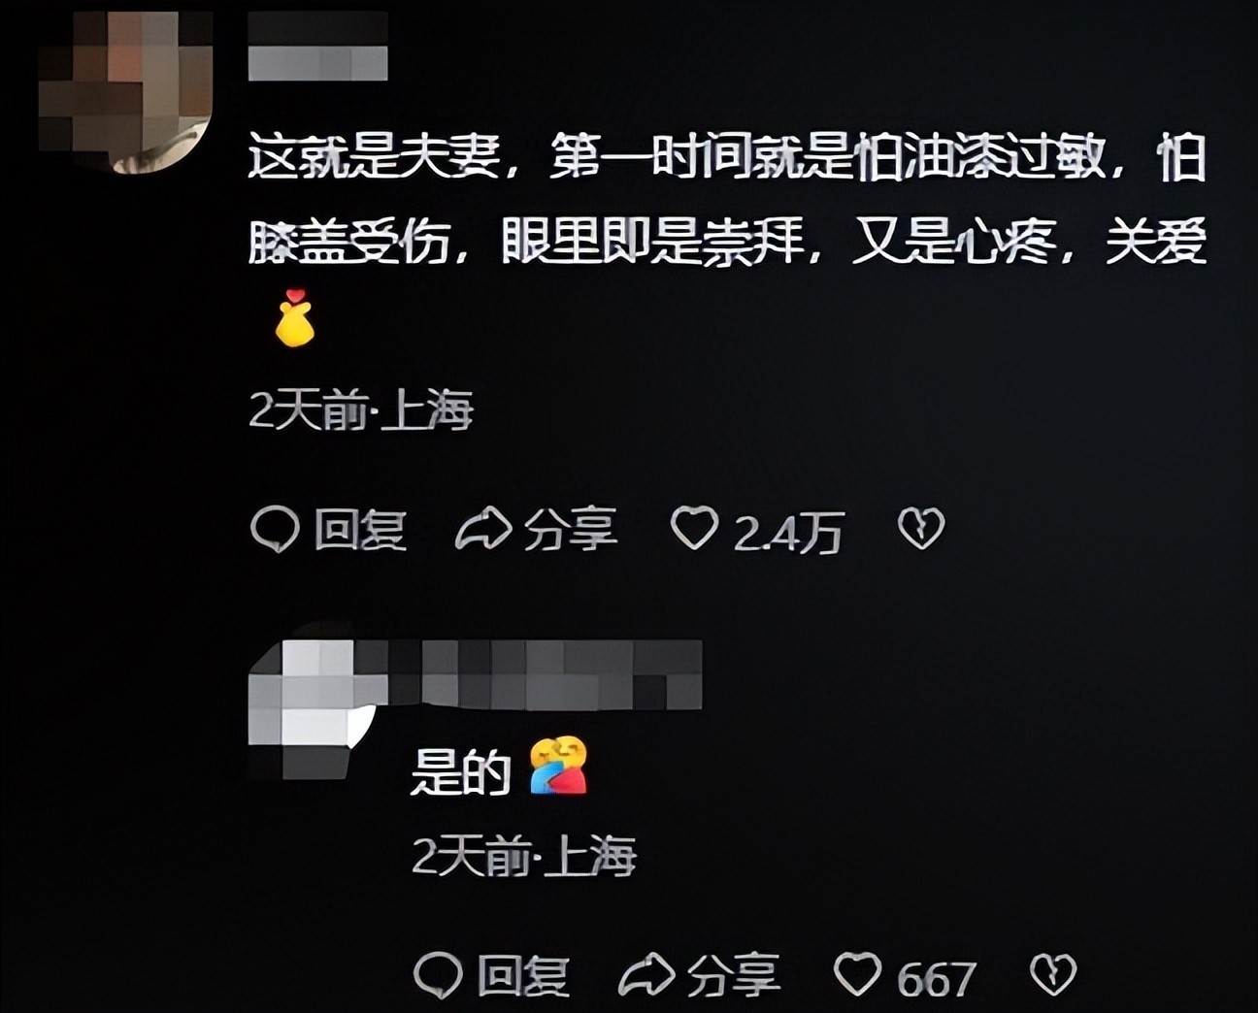Image resolution: width=1258 pixels, height=1013 pixels.
Task: Click the 回复 label under the first comment
Action: point(359,530)
